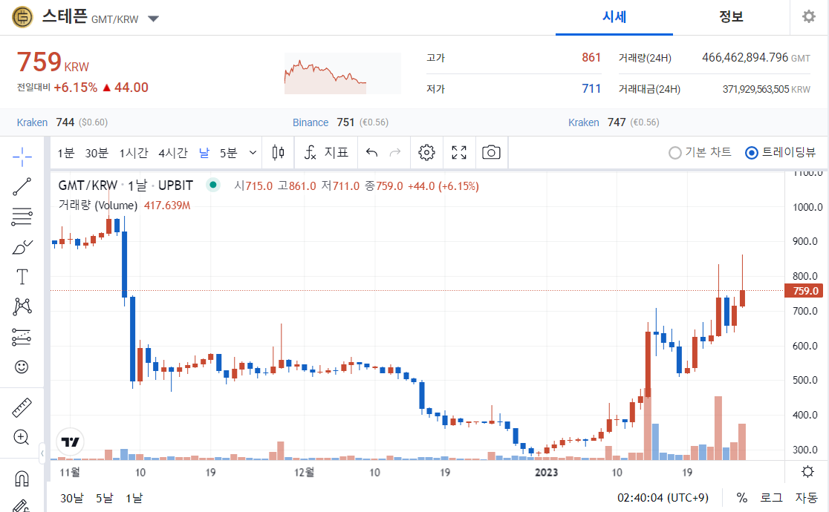Open the chart patterns tool

[x=22, y=307]
